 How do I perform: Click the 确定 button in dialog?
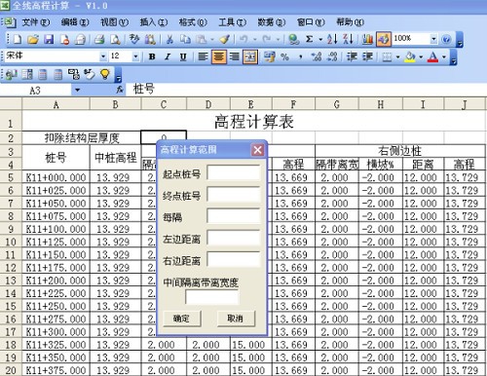click(x=181, y=319)
